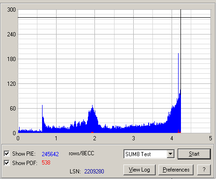Click the Show PIE text label
Viewport: 216px width, 179px height.
pos(24,154)
